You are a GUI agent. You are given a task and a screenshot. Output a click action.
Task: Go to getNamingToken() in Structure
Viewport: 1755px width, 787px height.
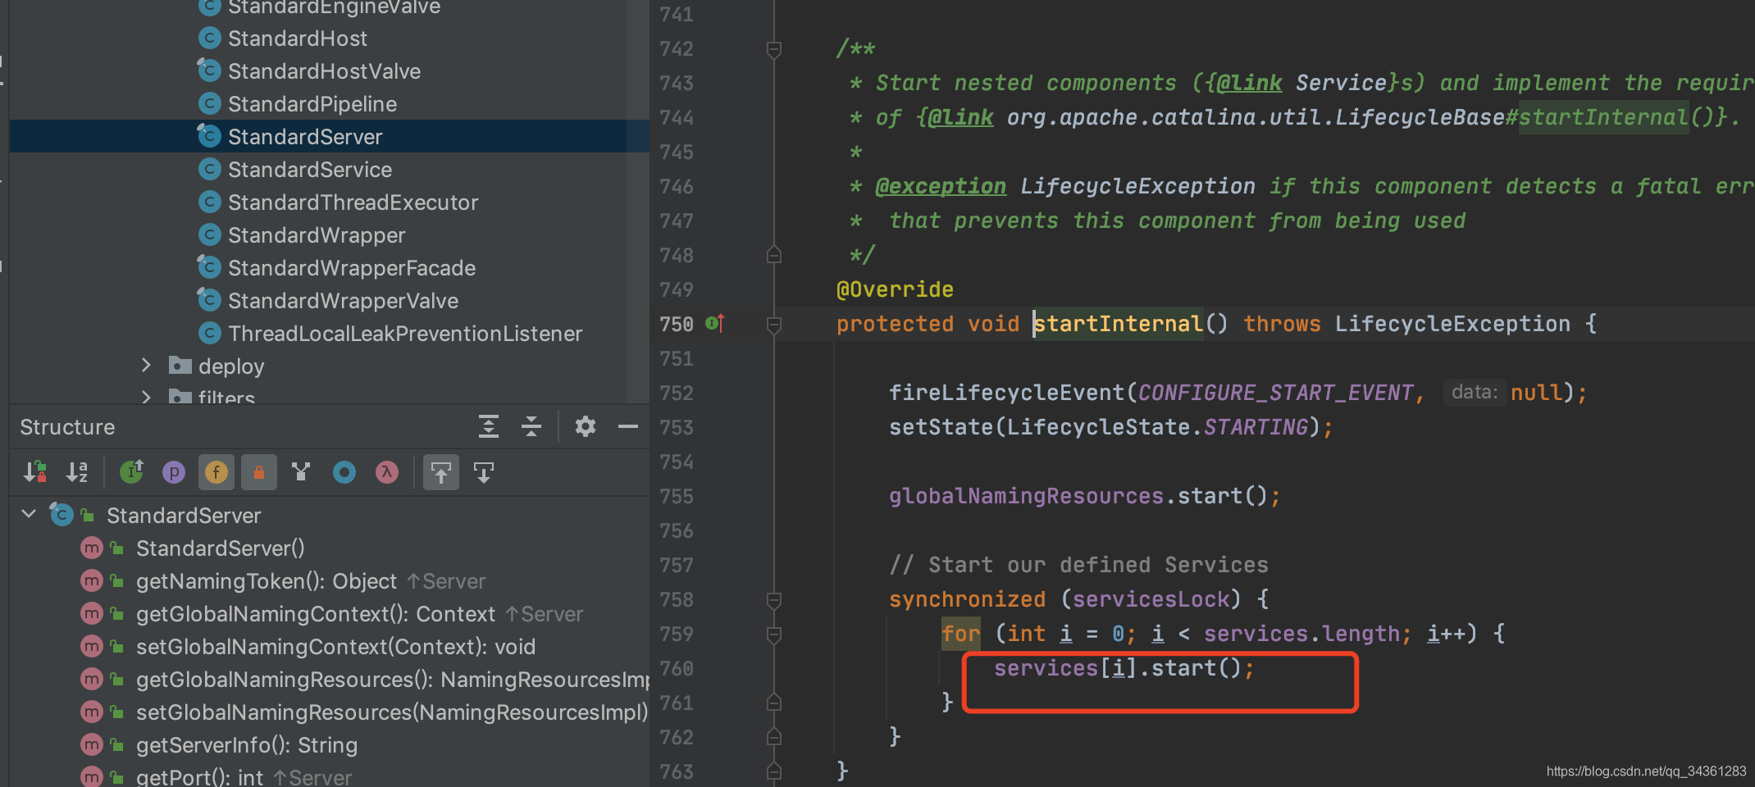click(267, 581)
